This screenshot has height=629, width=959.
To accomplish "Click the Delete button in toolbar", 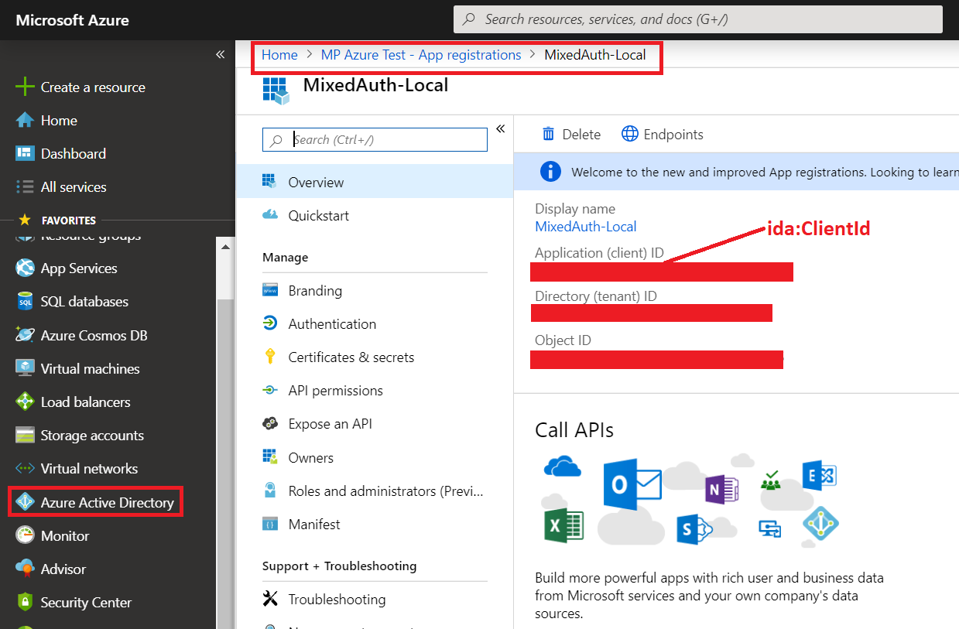I will click(x=571, y=134).
